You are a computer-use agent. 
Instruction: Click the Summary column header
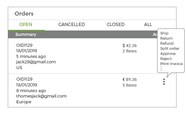26,35
